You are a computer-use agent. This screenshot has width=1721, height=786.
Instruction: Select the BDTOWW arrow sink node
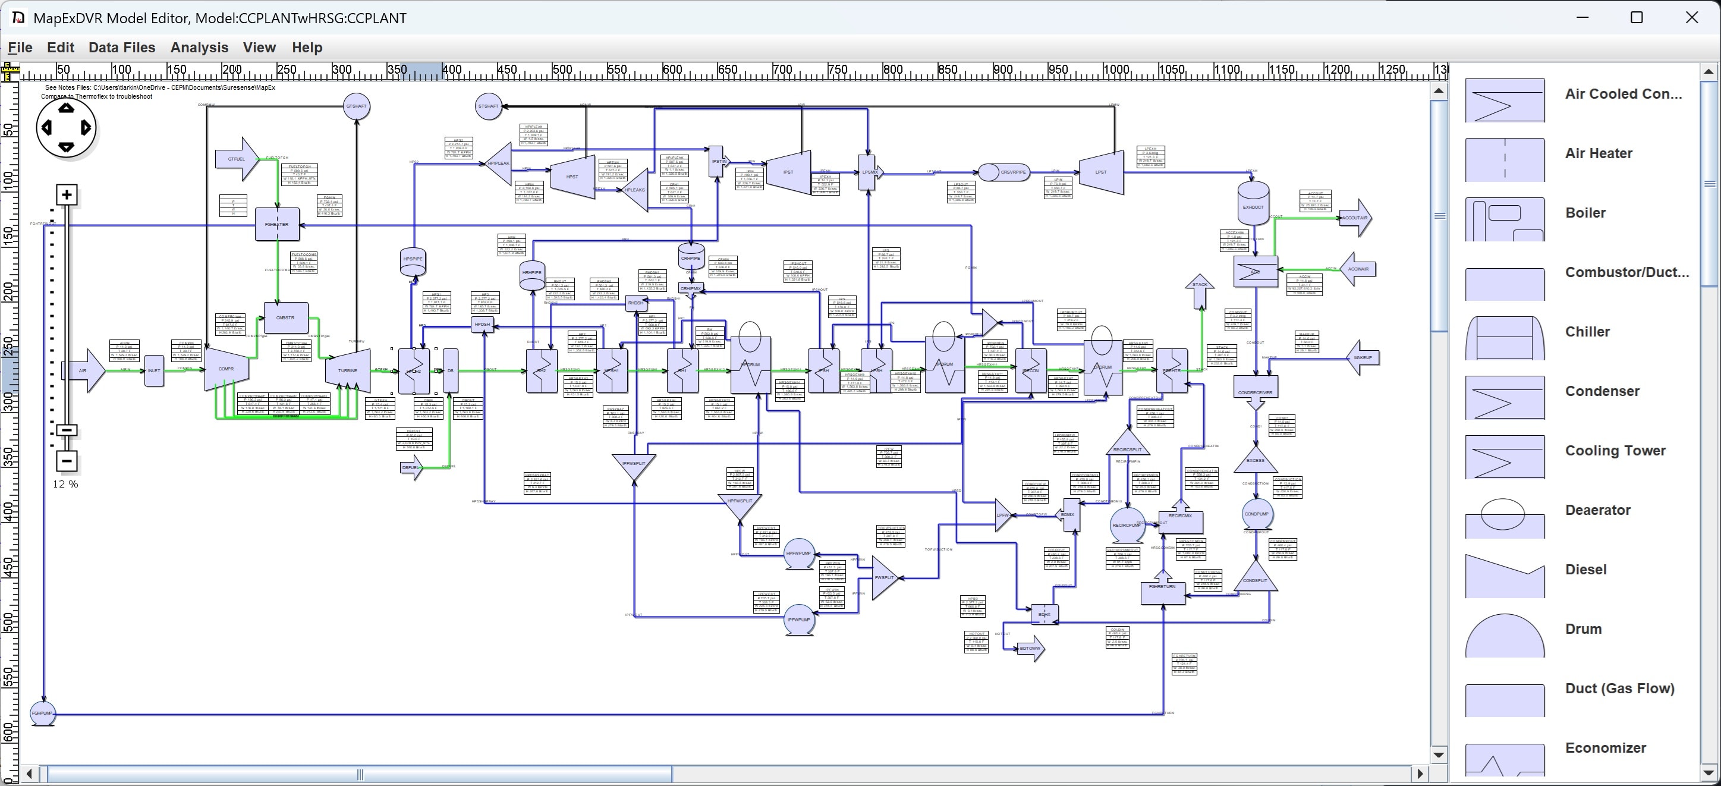1030,648
